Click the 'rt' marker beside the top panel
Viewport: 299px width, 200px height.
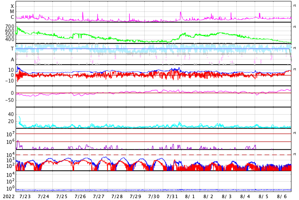pos(295,5)
